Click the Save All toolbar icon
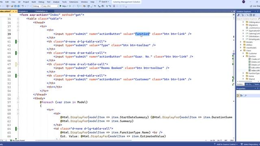260x146 pixels. 18,6
